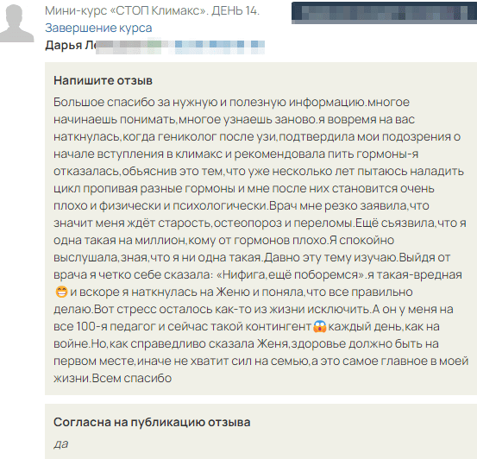Click the gray user avatar placeholder
This screenshot has height=459, width=477.
pos(16,23)
